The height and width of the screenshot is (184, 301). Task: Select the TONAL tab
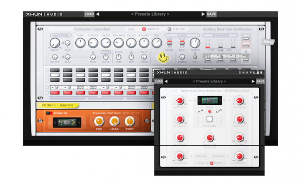(x=201, y=156)
